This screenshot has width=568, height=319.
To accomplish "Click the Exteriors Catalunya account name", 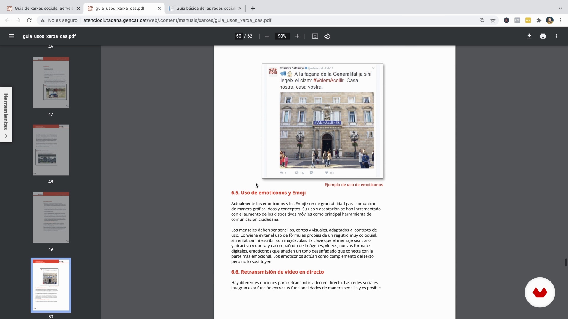I will [292, 68].
